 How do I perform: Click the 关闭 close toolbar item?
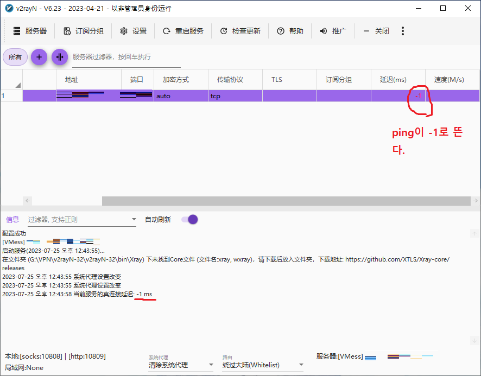(x=376, y=31)
